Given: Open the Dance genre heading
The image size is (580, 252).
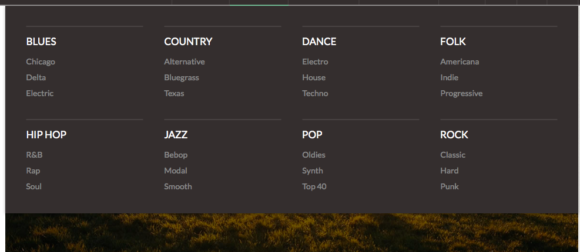Looking at the screenshot, I should pyautogui.click(x=319, y=42).
